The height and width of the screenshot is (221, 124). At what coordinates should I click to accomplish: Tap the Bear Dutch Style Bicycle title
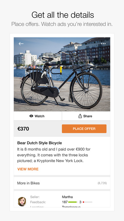pyautogui.click(x=40, y=143)
